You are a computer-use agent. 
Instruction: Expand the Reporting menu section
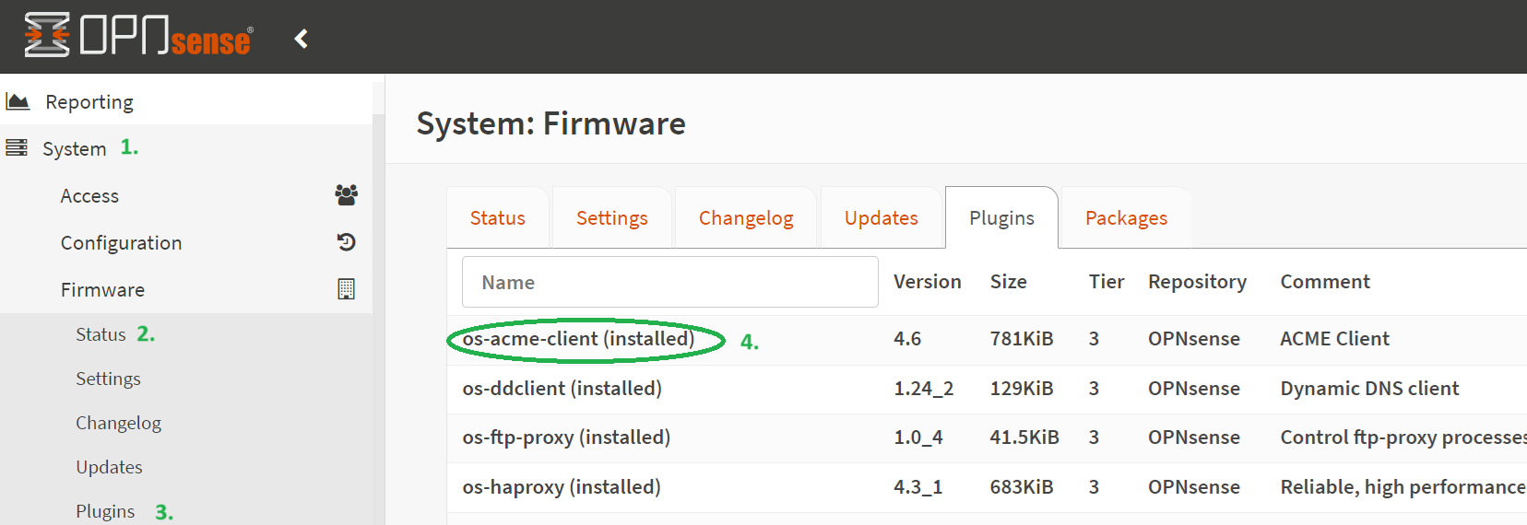click(x=89, y=102)
